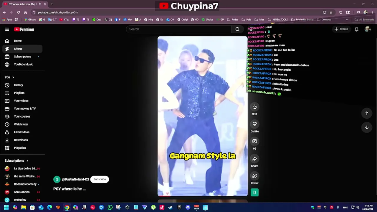Open the green D channel sound icon

254,193
